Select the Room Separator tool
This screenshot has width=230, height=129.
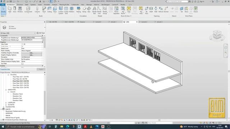[116, 10]
